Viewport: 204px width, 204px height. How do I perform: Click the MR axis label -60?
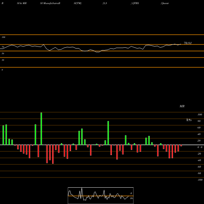click(199, 167)
